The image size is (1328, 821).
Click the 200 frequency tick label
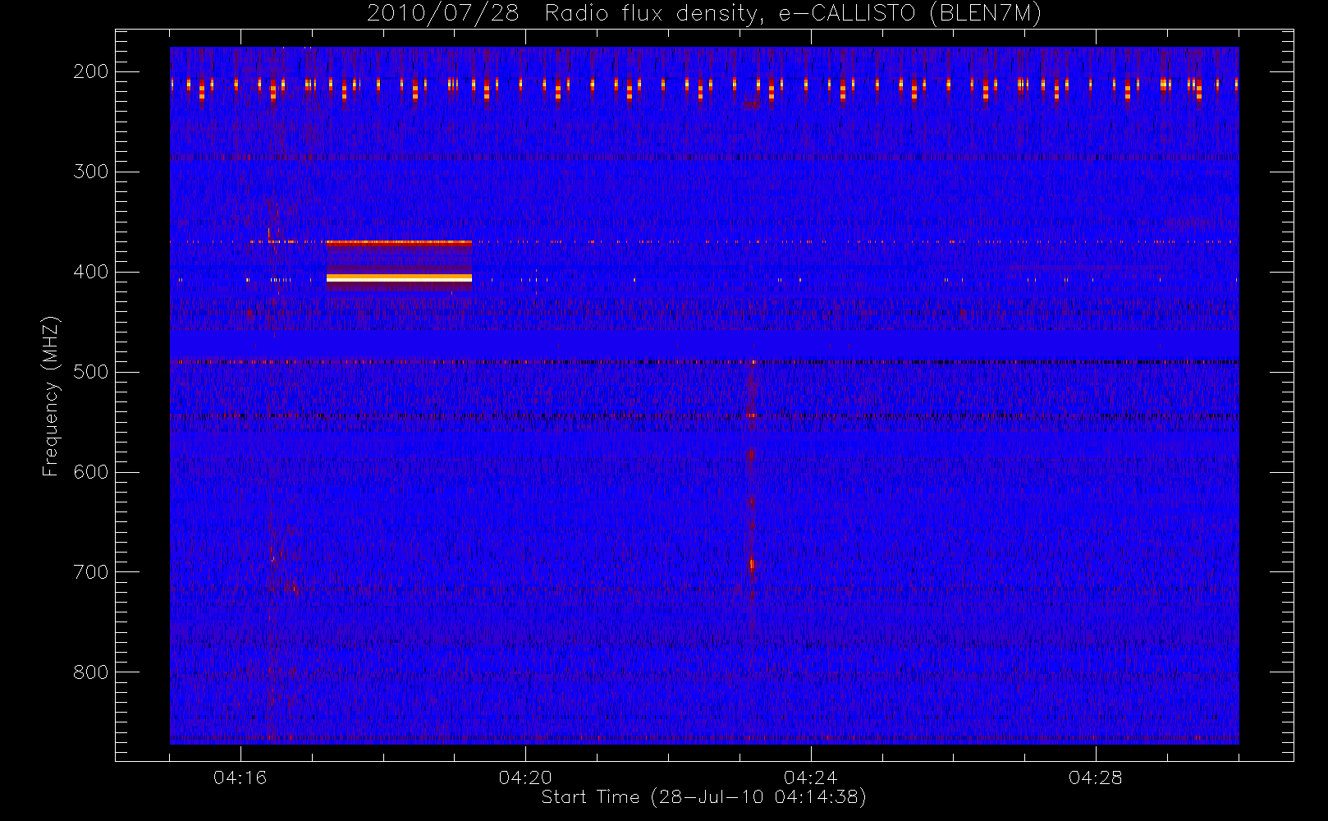coord(91,71)
